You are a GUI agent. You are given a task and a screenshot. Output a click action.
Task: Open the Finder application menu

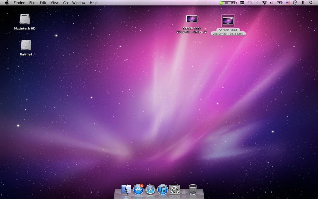19,3
